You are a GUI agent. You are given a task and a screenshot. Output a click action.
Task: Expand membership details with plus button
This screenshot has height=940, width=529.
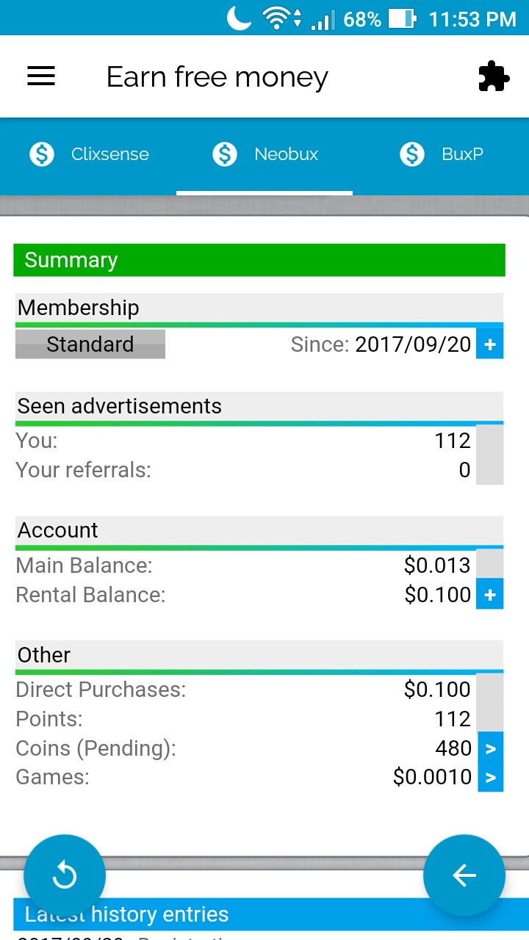(x=490, y=344)
